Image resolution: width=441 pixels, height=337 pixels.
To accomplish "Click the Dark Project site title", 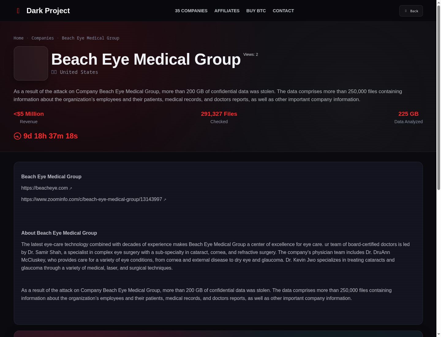I will (48, 11).
